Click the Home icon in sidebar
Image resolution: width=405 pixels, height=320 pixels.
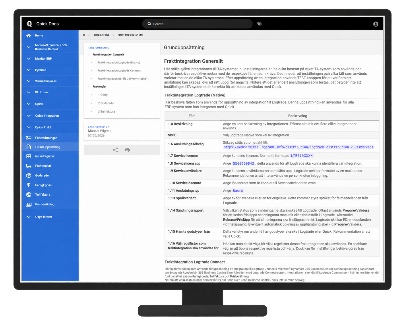point(28,36)
